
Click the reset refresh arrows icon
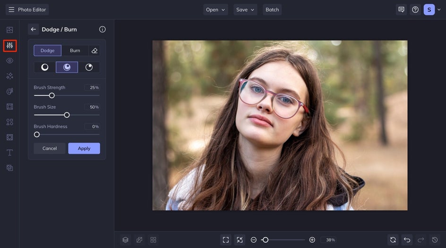393,240
